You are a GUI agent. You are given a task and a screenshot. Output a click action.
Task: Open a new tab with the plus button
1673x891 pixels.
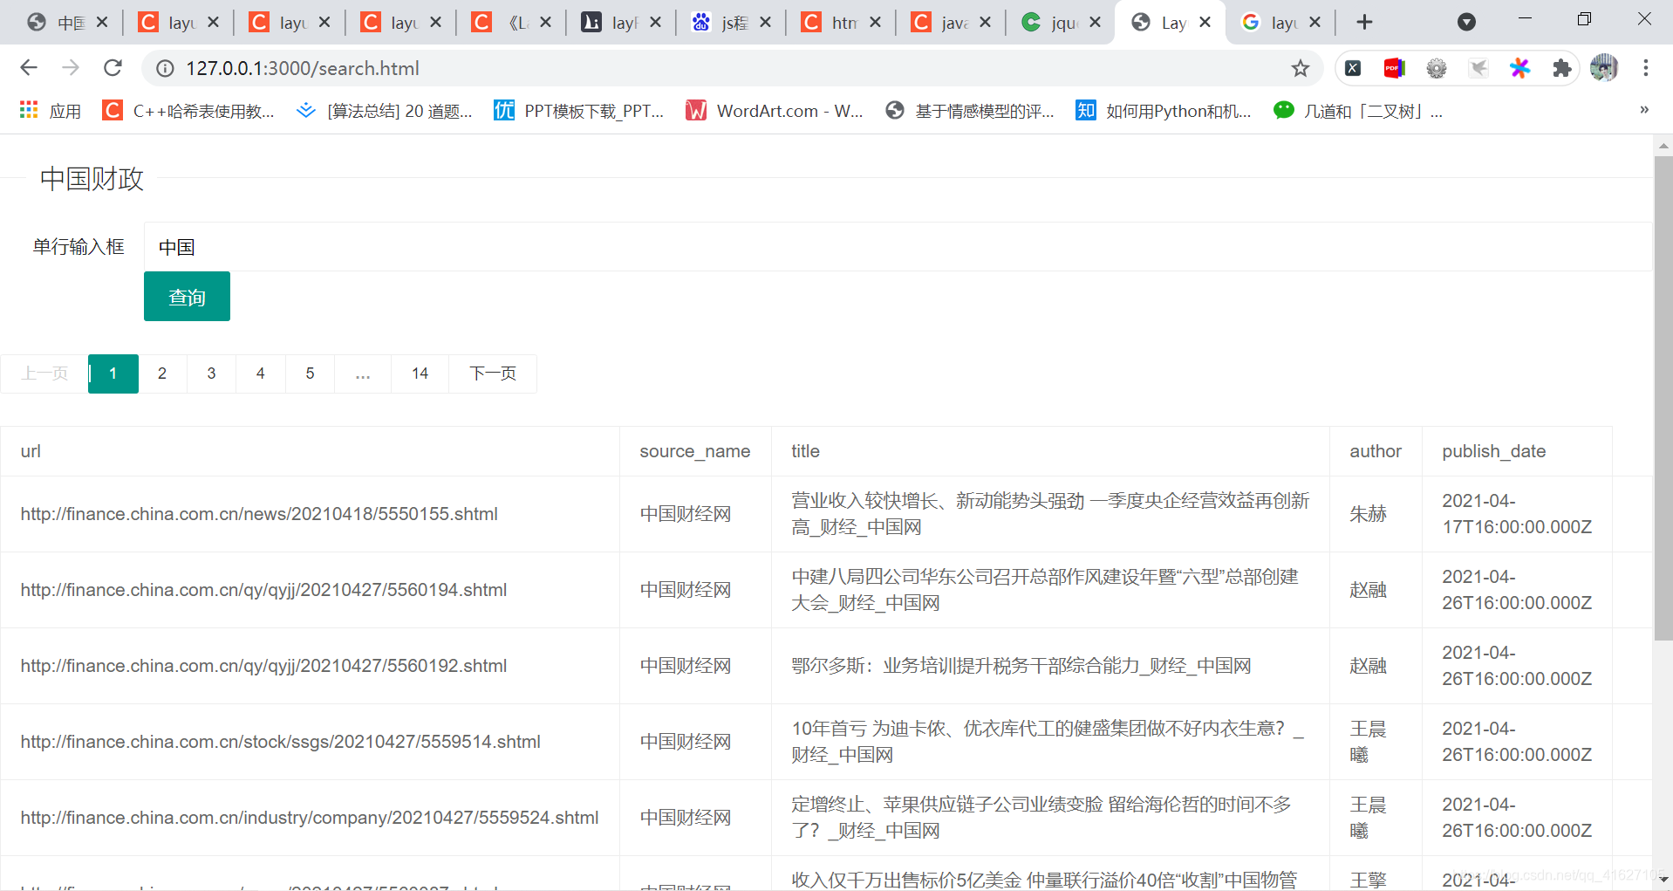pos(1365,22)
